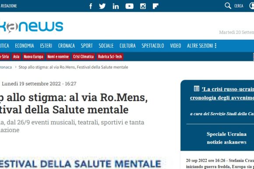The height and width of the screenshot is (169, 254).
Task: Select the Nomi e nomine topic tag
Action: pos(58,56)
